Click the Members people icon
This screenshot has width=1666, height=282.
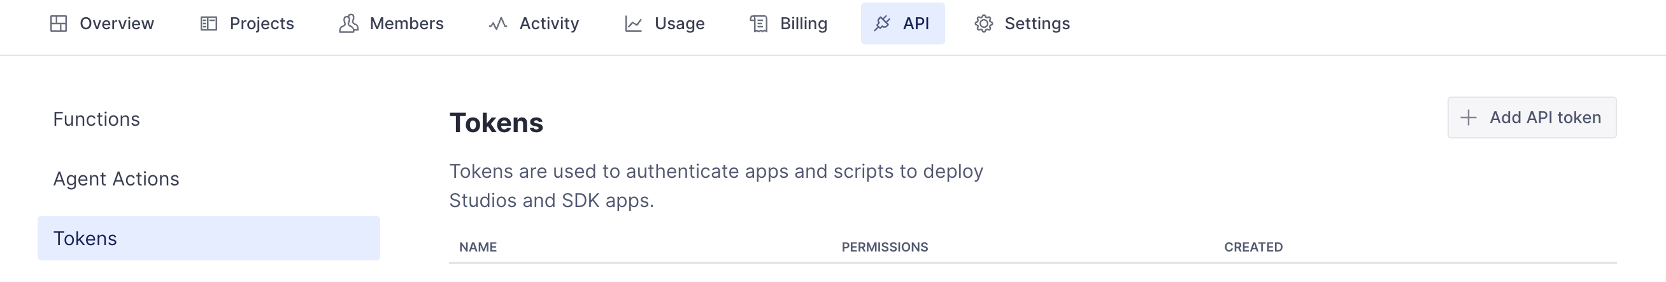tap(348, 24)
